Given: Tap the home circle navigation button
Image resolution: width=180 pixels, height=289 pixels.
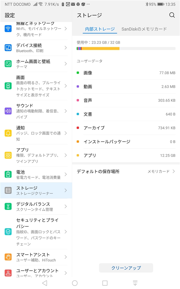Looking at the screenshot, I should click(x=75, y=283).
